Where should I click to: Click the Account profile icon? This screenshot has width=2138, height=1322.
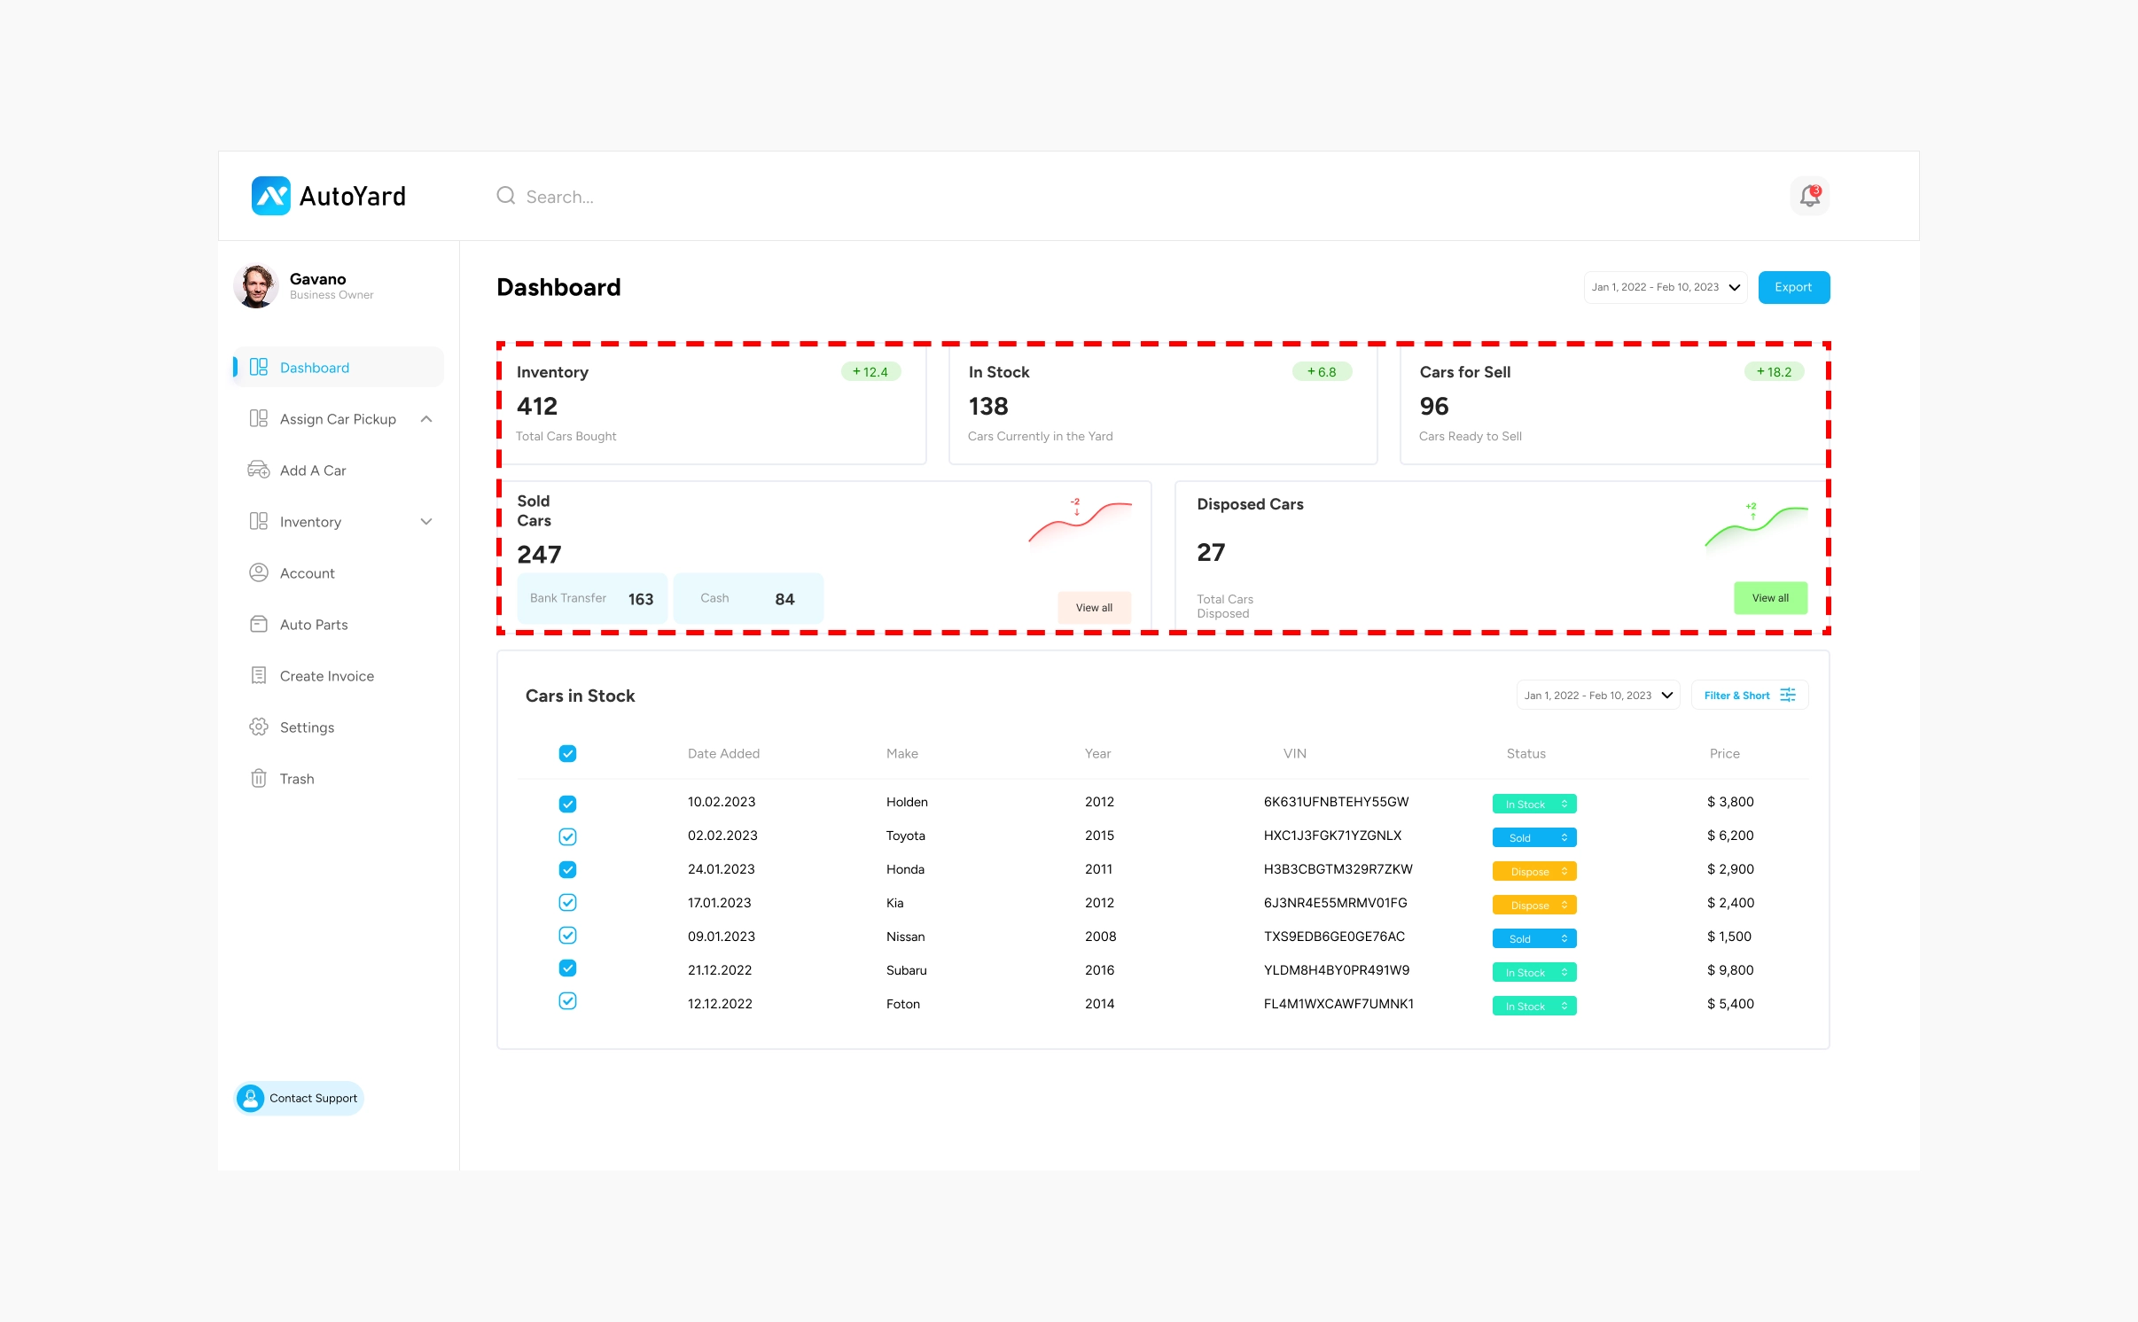pos(259,572)
